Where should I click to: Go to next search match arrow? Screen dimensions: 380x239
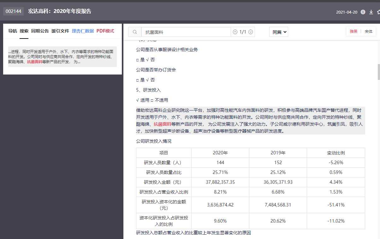coord(251,32)
